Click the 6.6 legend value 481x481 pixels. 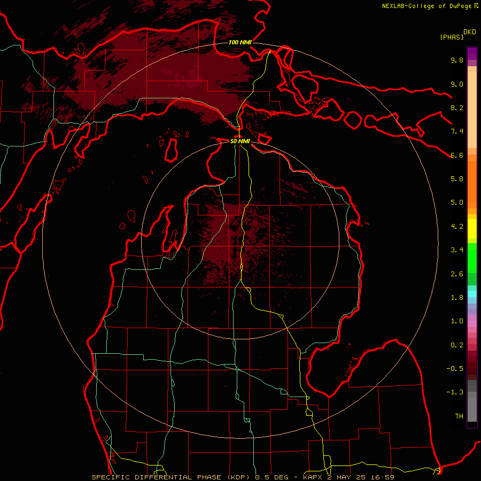[457, 155]
